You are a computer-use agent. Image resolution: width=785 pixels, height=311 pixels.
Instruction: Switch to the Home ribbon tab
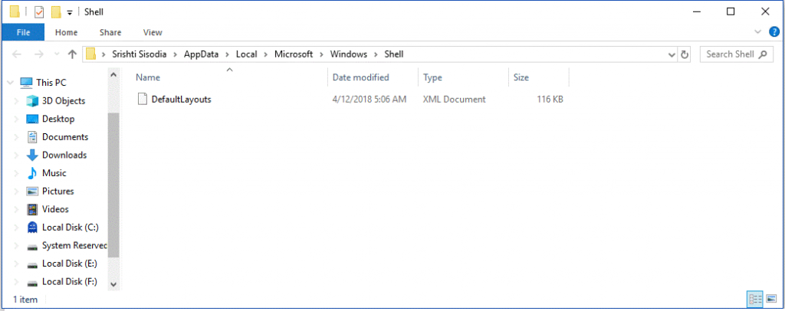66,32
